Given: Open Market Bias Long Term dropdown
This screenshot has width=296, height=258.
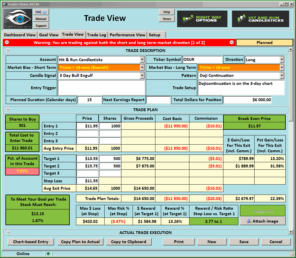Looking at the screenshot, I should click(282, 67).
